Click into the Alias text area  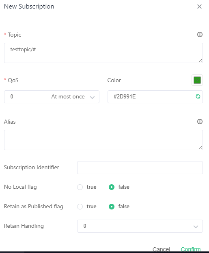pyautogui.click(x=103, y=140)
